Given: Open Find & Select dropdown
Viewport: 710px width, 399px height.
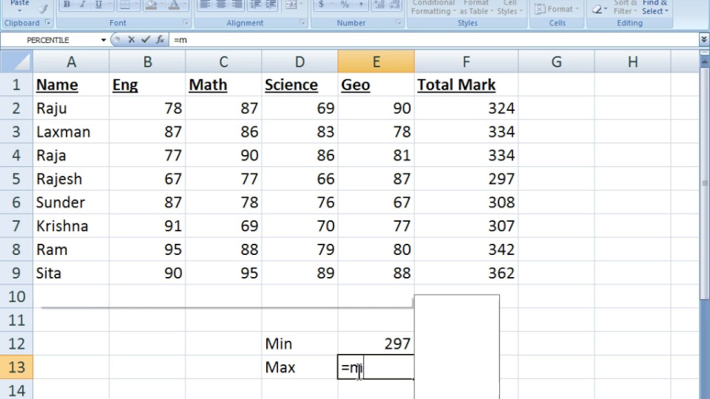Looking at the screenshot, I should click(x=655, y=7).
